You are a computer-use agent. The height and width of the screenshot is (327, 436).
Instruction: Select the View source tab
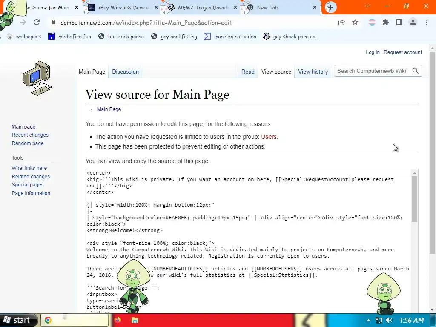[x=276, y=72]
